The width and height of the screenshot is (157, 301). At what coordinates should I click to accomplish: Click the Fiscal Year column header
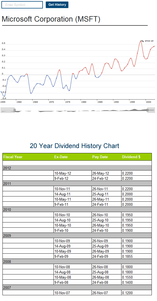coord(13,157)
